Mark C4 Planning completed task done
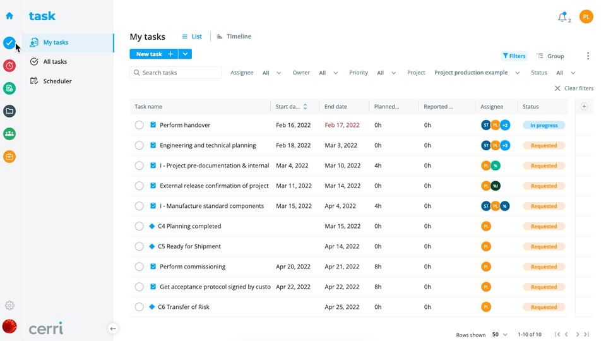Screen dimensions: 606x341 pos(139,226)
